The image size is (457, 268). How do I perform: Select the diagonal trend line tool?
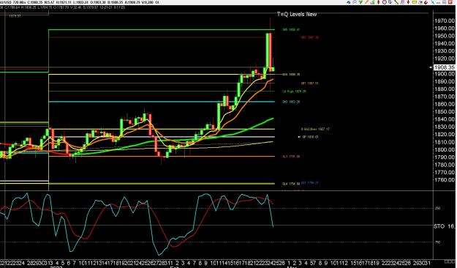[396, 2]
